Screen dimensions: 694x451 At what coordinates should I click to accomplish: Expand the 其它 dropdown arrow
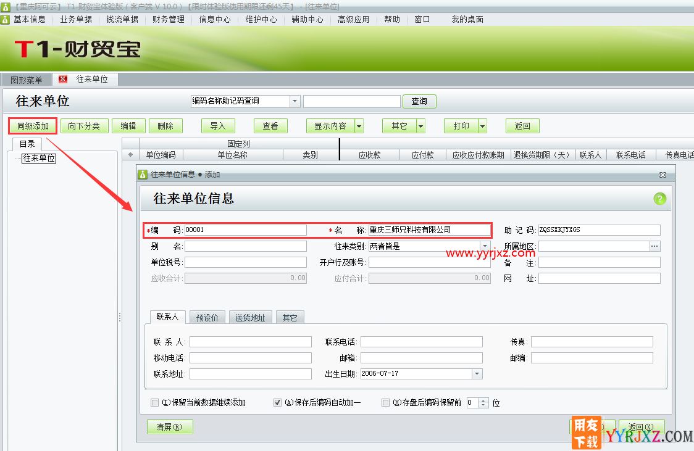[420, 126]
